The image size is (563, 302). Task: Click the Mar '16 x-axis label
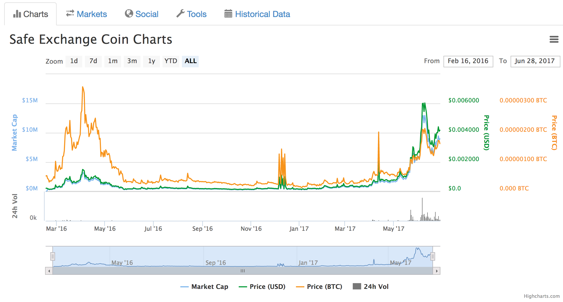pyautogui.click(x=56, y=229)
